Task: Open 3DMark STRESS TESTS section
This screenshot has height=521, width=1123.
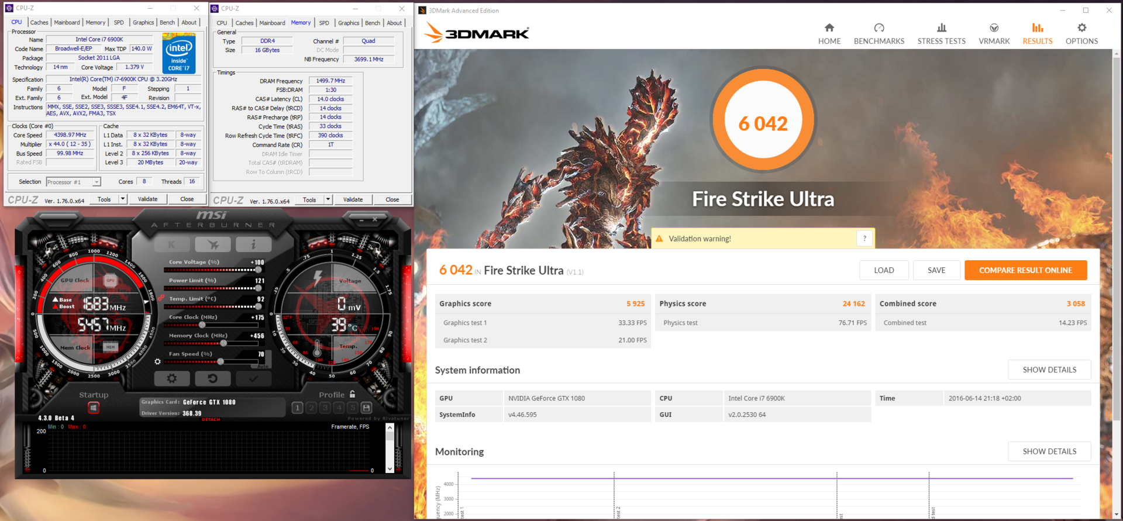Action: pos(942,34)
